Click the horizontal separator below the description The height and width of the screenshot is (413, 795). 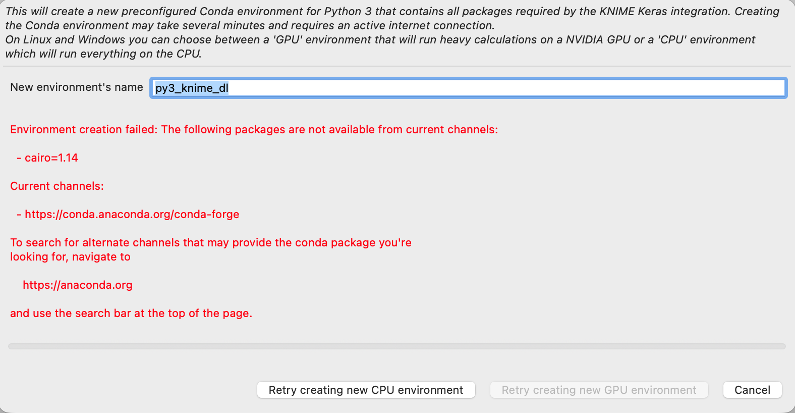point(397,66)
